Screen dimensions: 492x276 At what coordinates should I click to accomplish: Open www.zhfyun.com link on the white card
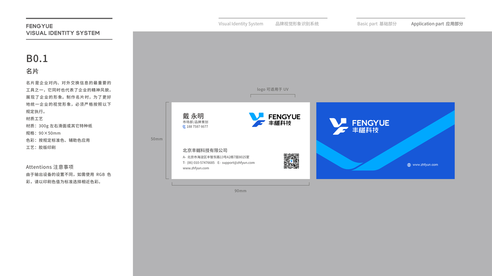[196, 168]
